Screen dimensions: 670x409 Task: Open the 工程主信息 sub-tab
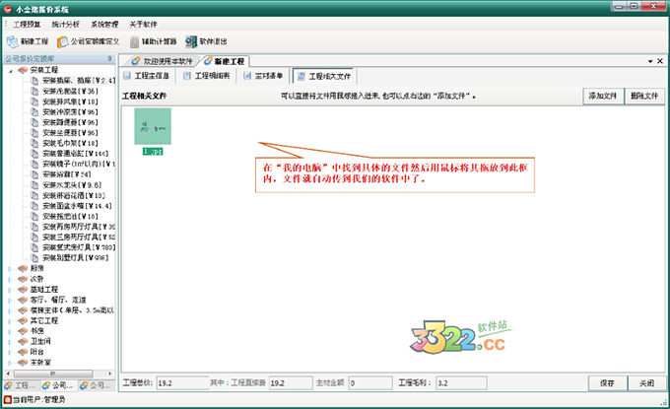pos(147,76)
